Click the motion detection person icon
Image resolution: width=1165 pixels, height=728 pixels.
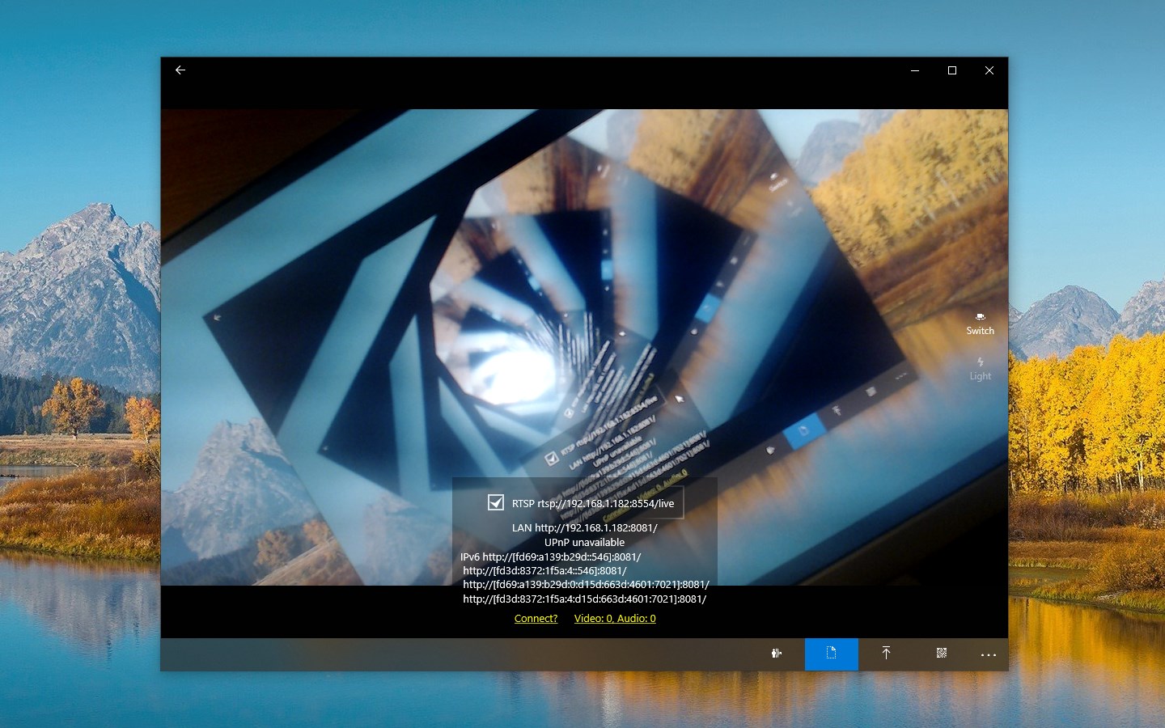point(776,654)
